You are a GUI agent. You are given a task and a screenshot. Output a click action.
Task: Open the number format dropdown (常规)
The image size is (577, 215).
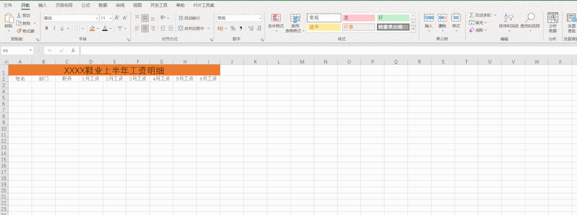click(260, 18)
